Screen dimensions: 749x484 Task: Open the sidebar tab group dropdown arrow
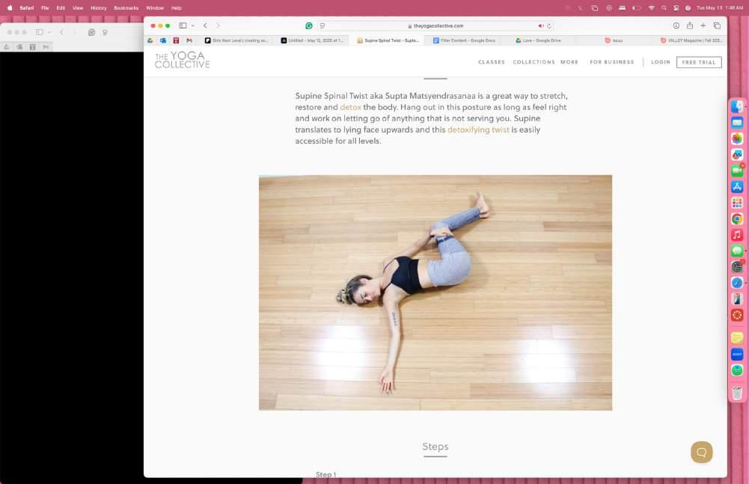point(192,25)
